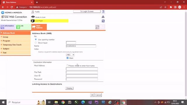Click the share page icon in address bar
This screenshot has width=187, height=105.
tap(161, 7)
